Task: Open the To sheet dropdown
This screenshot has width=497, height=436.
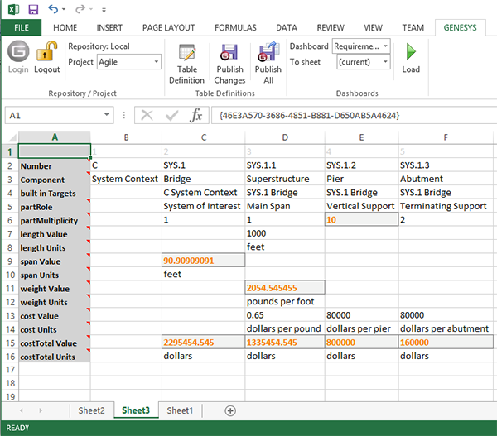Action: (x=385, y=62)
